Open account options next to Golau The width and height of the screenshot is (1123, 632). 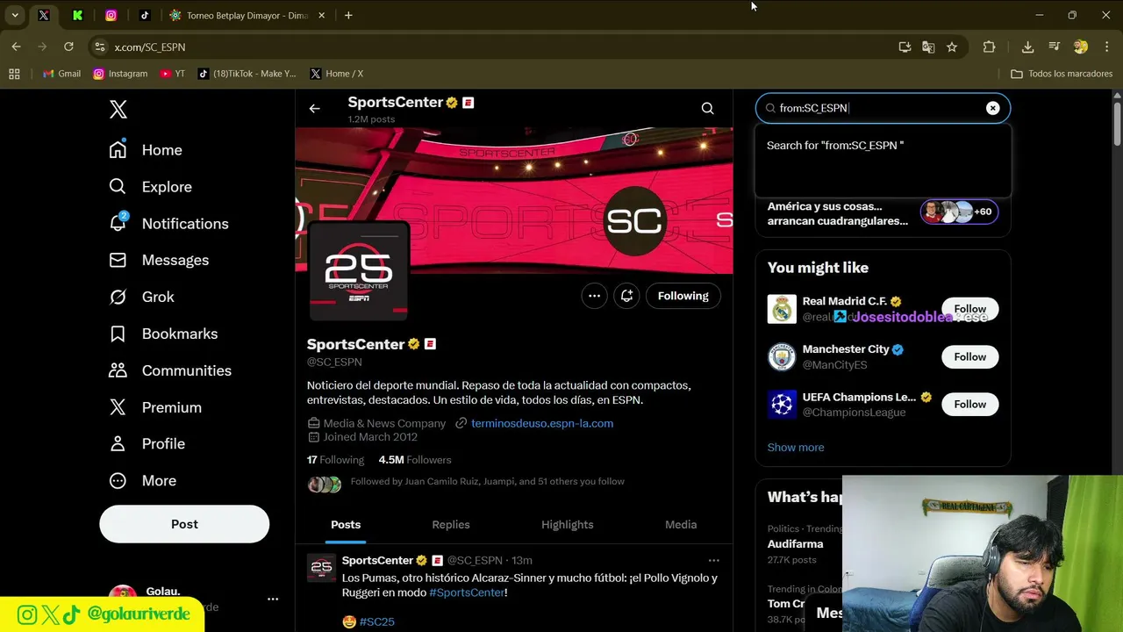coord(273,599)
